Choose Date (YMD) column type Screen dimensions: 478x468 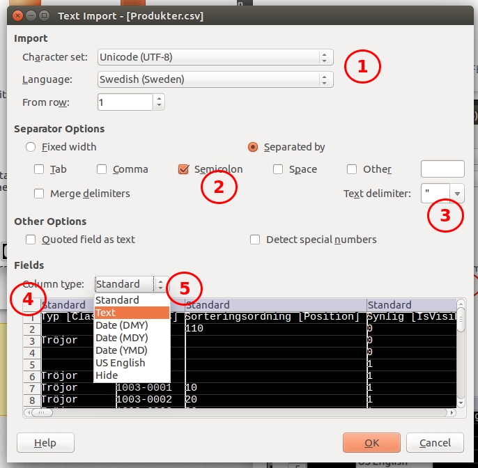click(132, 350)
